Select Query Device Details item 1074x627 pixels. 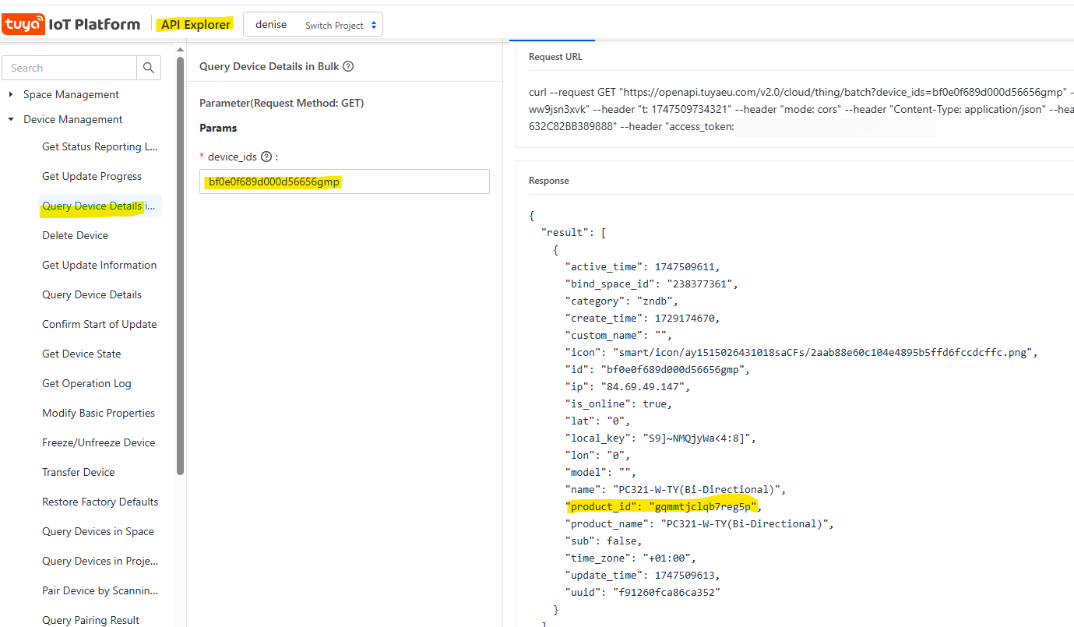[92, 294]
